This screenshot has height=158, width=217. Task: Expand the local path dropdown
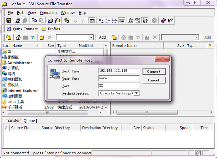click(91, 37)
